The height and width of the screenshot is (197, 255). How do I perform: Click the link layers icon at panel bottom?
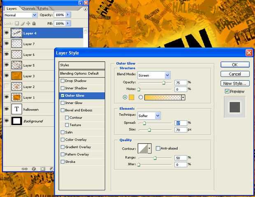[x=25, y=169]
